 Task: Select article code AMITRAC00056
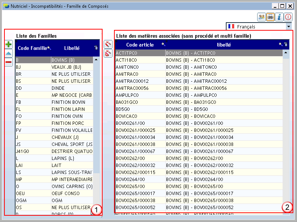click(132, 88)
